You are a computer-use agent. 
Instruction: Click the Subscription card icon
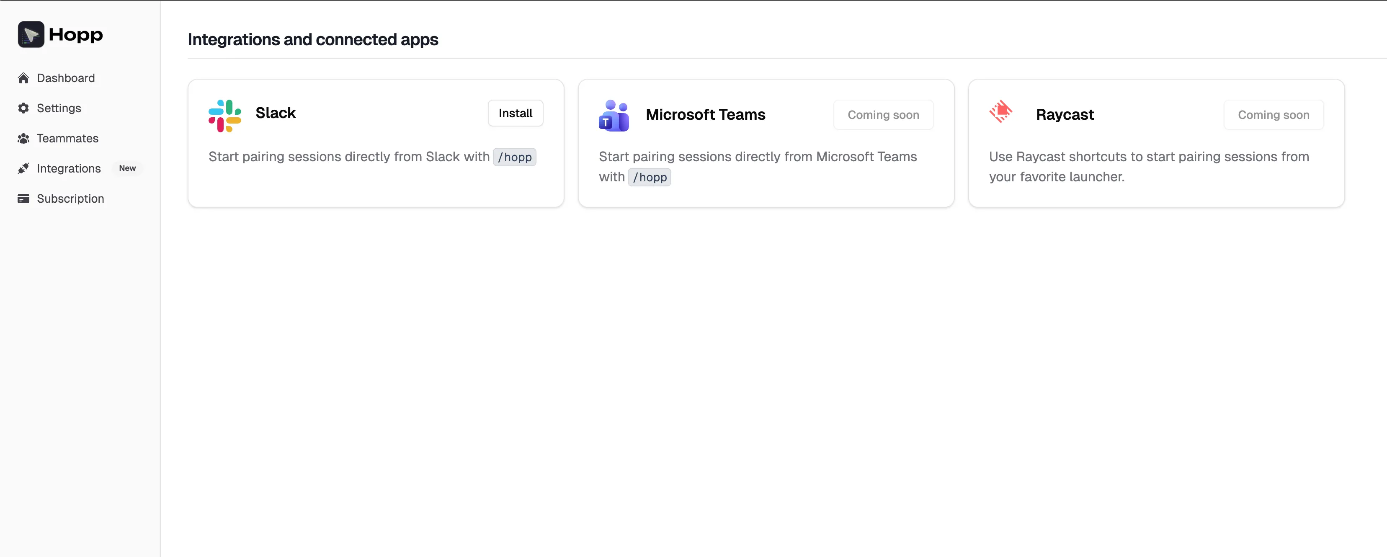click(24, 198)
